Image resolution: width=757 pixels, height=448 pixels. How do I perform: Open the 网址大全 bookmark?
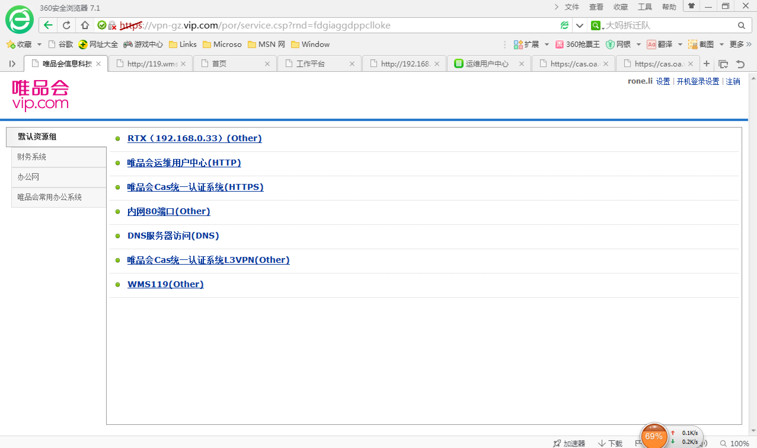click(x=98, y=45)
